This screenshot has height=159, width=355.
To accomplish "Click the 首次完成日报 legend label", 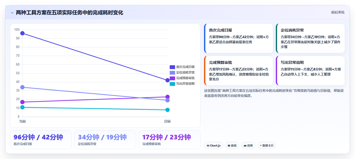I will click(185, 67).
